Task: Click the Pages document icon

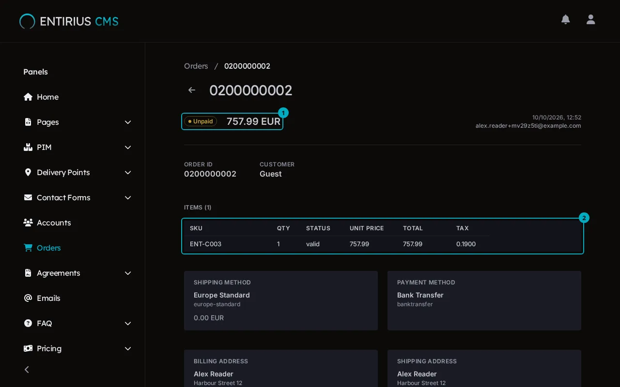Action: [28, 122]
